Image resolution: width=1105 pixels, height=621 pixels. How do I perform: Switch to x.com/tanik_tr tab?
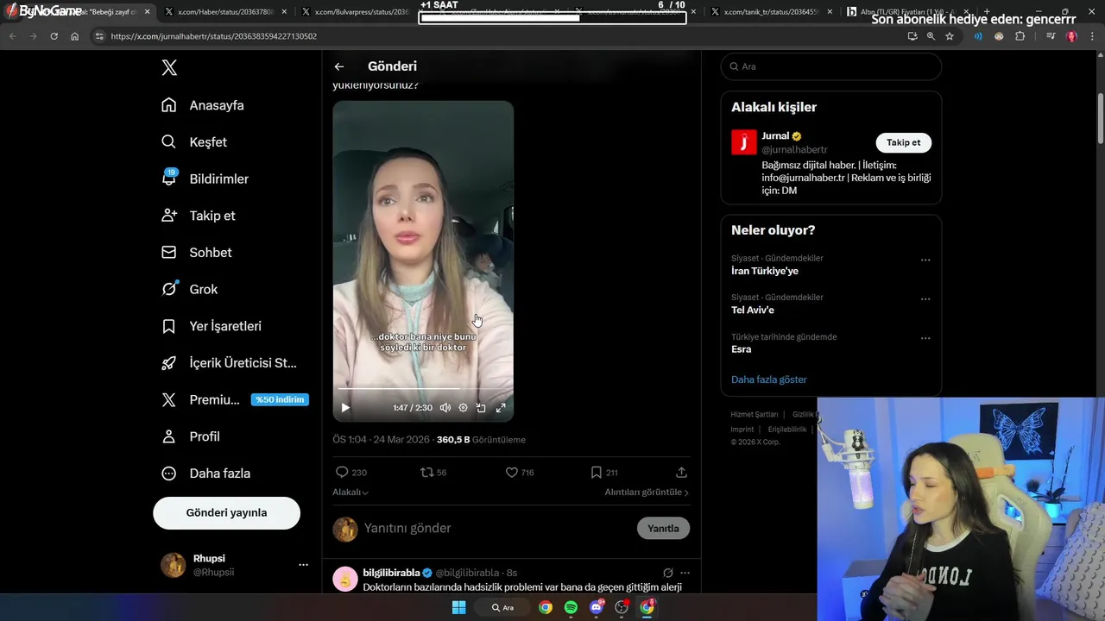(x=771, y=12)
